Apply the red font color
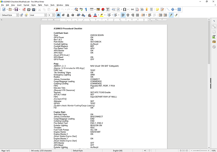This screenshot has height=152, width=217. (95, 15)
